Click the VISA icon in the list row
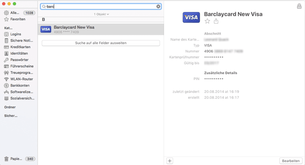305x165 pixels. (x=46, y=29)
